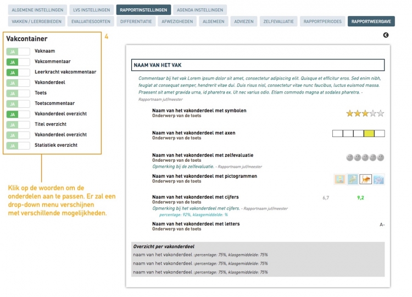The image size is (412, 297).
Task: Click Titel overzicht label for drop-down
Action: coord(51,124)
